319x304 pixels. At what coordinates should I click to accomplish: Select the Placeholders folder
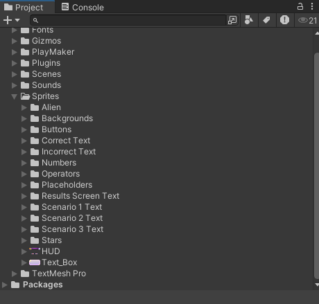[x=67, y=185]
